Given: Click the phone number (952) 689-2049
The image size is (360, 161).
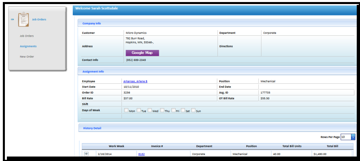Looking at the screenshot, I should click(x=136, y=60).
